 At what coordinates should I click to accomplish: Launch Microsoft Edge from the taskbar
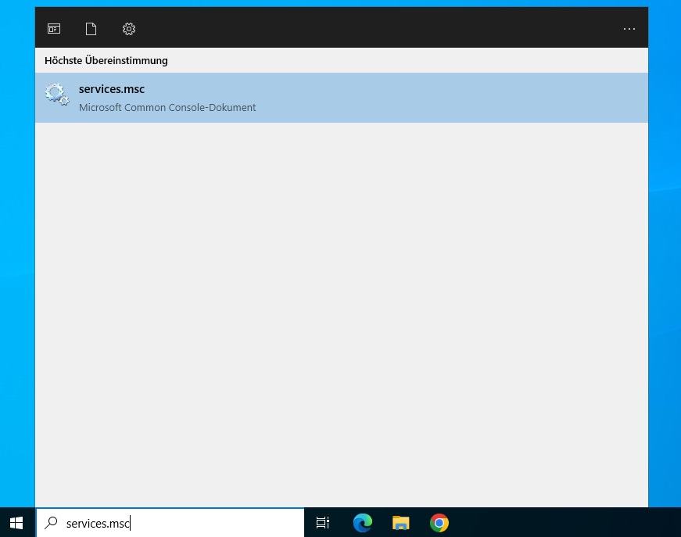point(363,523)
